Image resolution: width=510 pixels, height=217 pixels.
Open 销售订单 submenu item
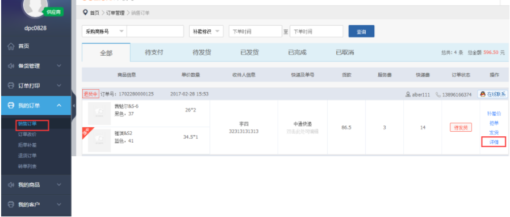pyautogui.click(x=27, y=124)
